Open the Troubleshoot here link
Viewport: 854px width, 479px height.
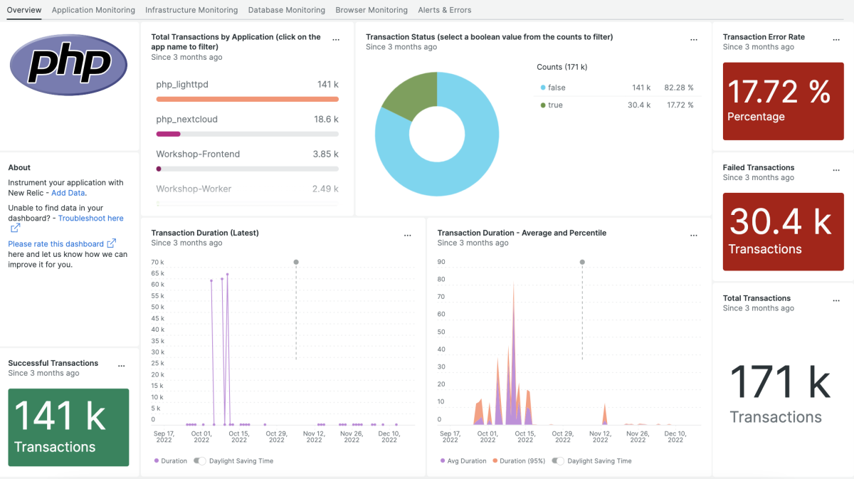[x=90, y=219]
